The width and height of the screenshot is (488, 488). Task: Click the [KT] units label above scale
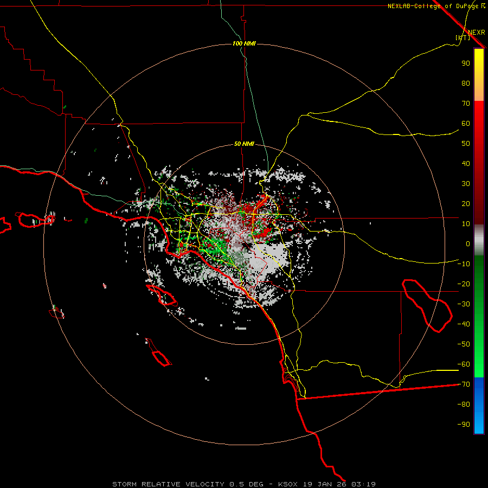[463, 37]
